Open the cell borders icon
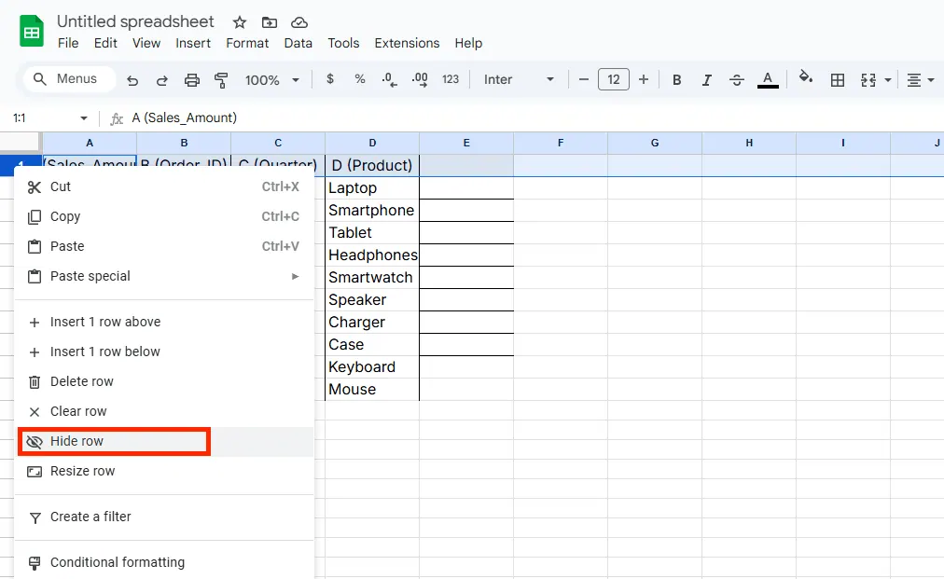This screenshot has height=579, width=944. click(838, 80)
